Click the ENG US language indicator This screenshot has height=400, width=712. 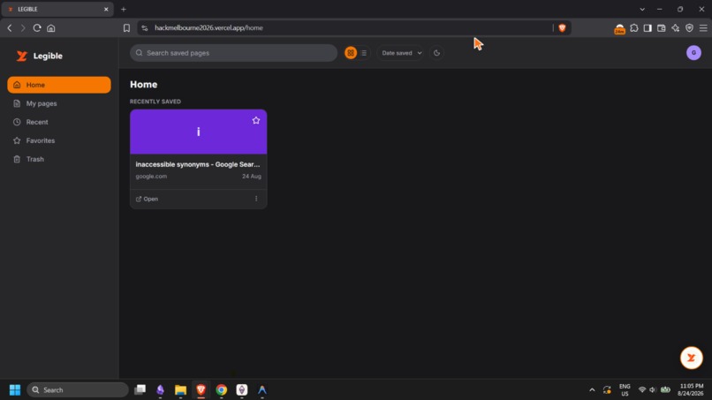[625, 390]
